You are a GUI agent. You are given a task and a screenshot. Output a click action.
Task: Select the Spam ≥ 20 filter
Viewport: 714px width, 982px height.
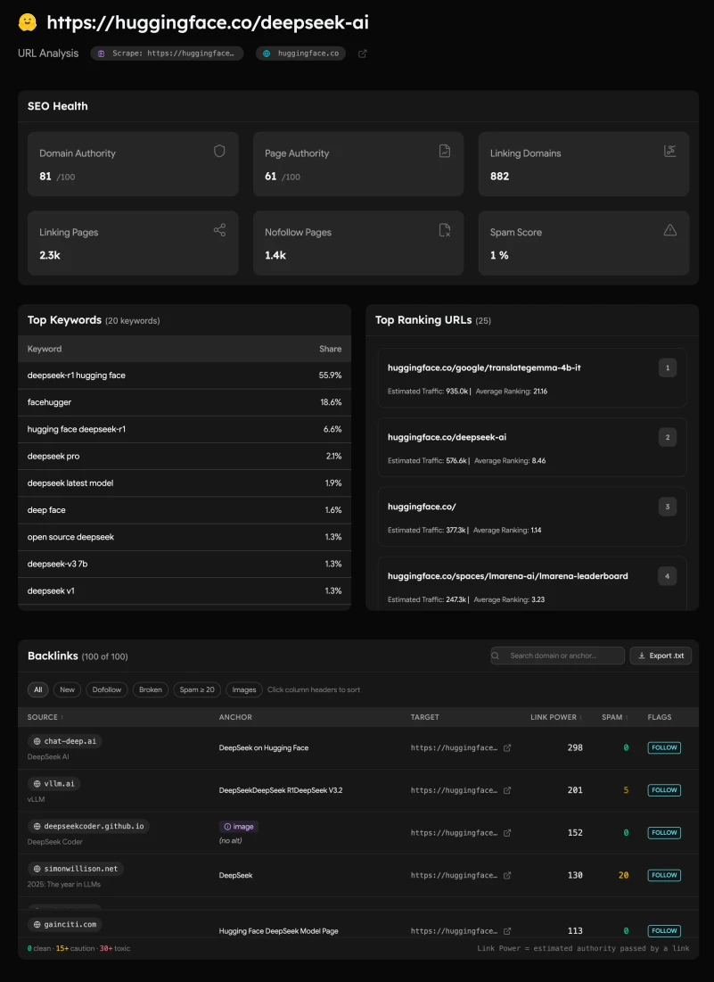[197, 689]
